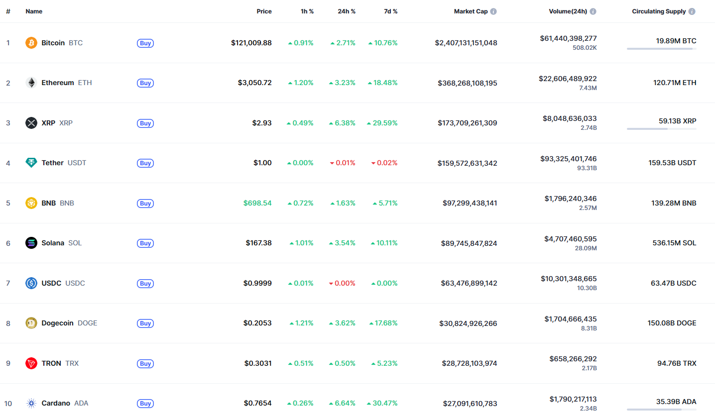The width and height of the screenshot is (715, 420).
Task: Open the Volume(24h) info tooltip icon
Action: point(593,11)
